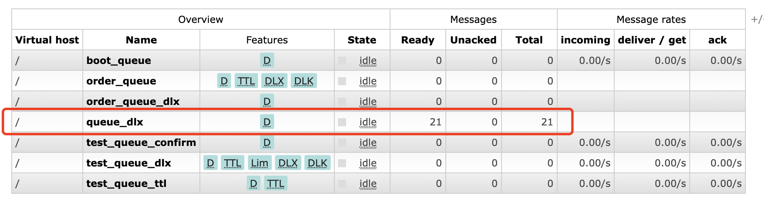This screenshot has width=764, height=201.
Task: Open the +/- column selector
Action: click(757, 19)
